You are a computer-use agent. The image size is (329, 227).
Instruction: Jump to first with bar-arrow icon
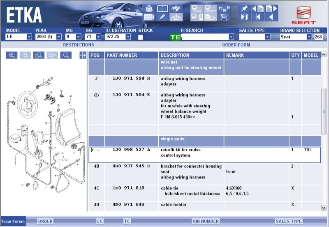[x=258, y=17]
